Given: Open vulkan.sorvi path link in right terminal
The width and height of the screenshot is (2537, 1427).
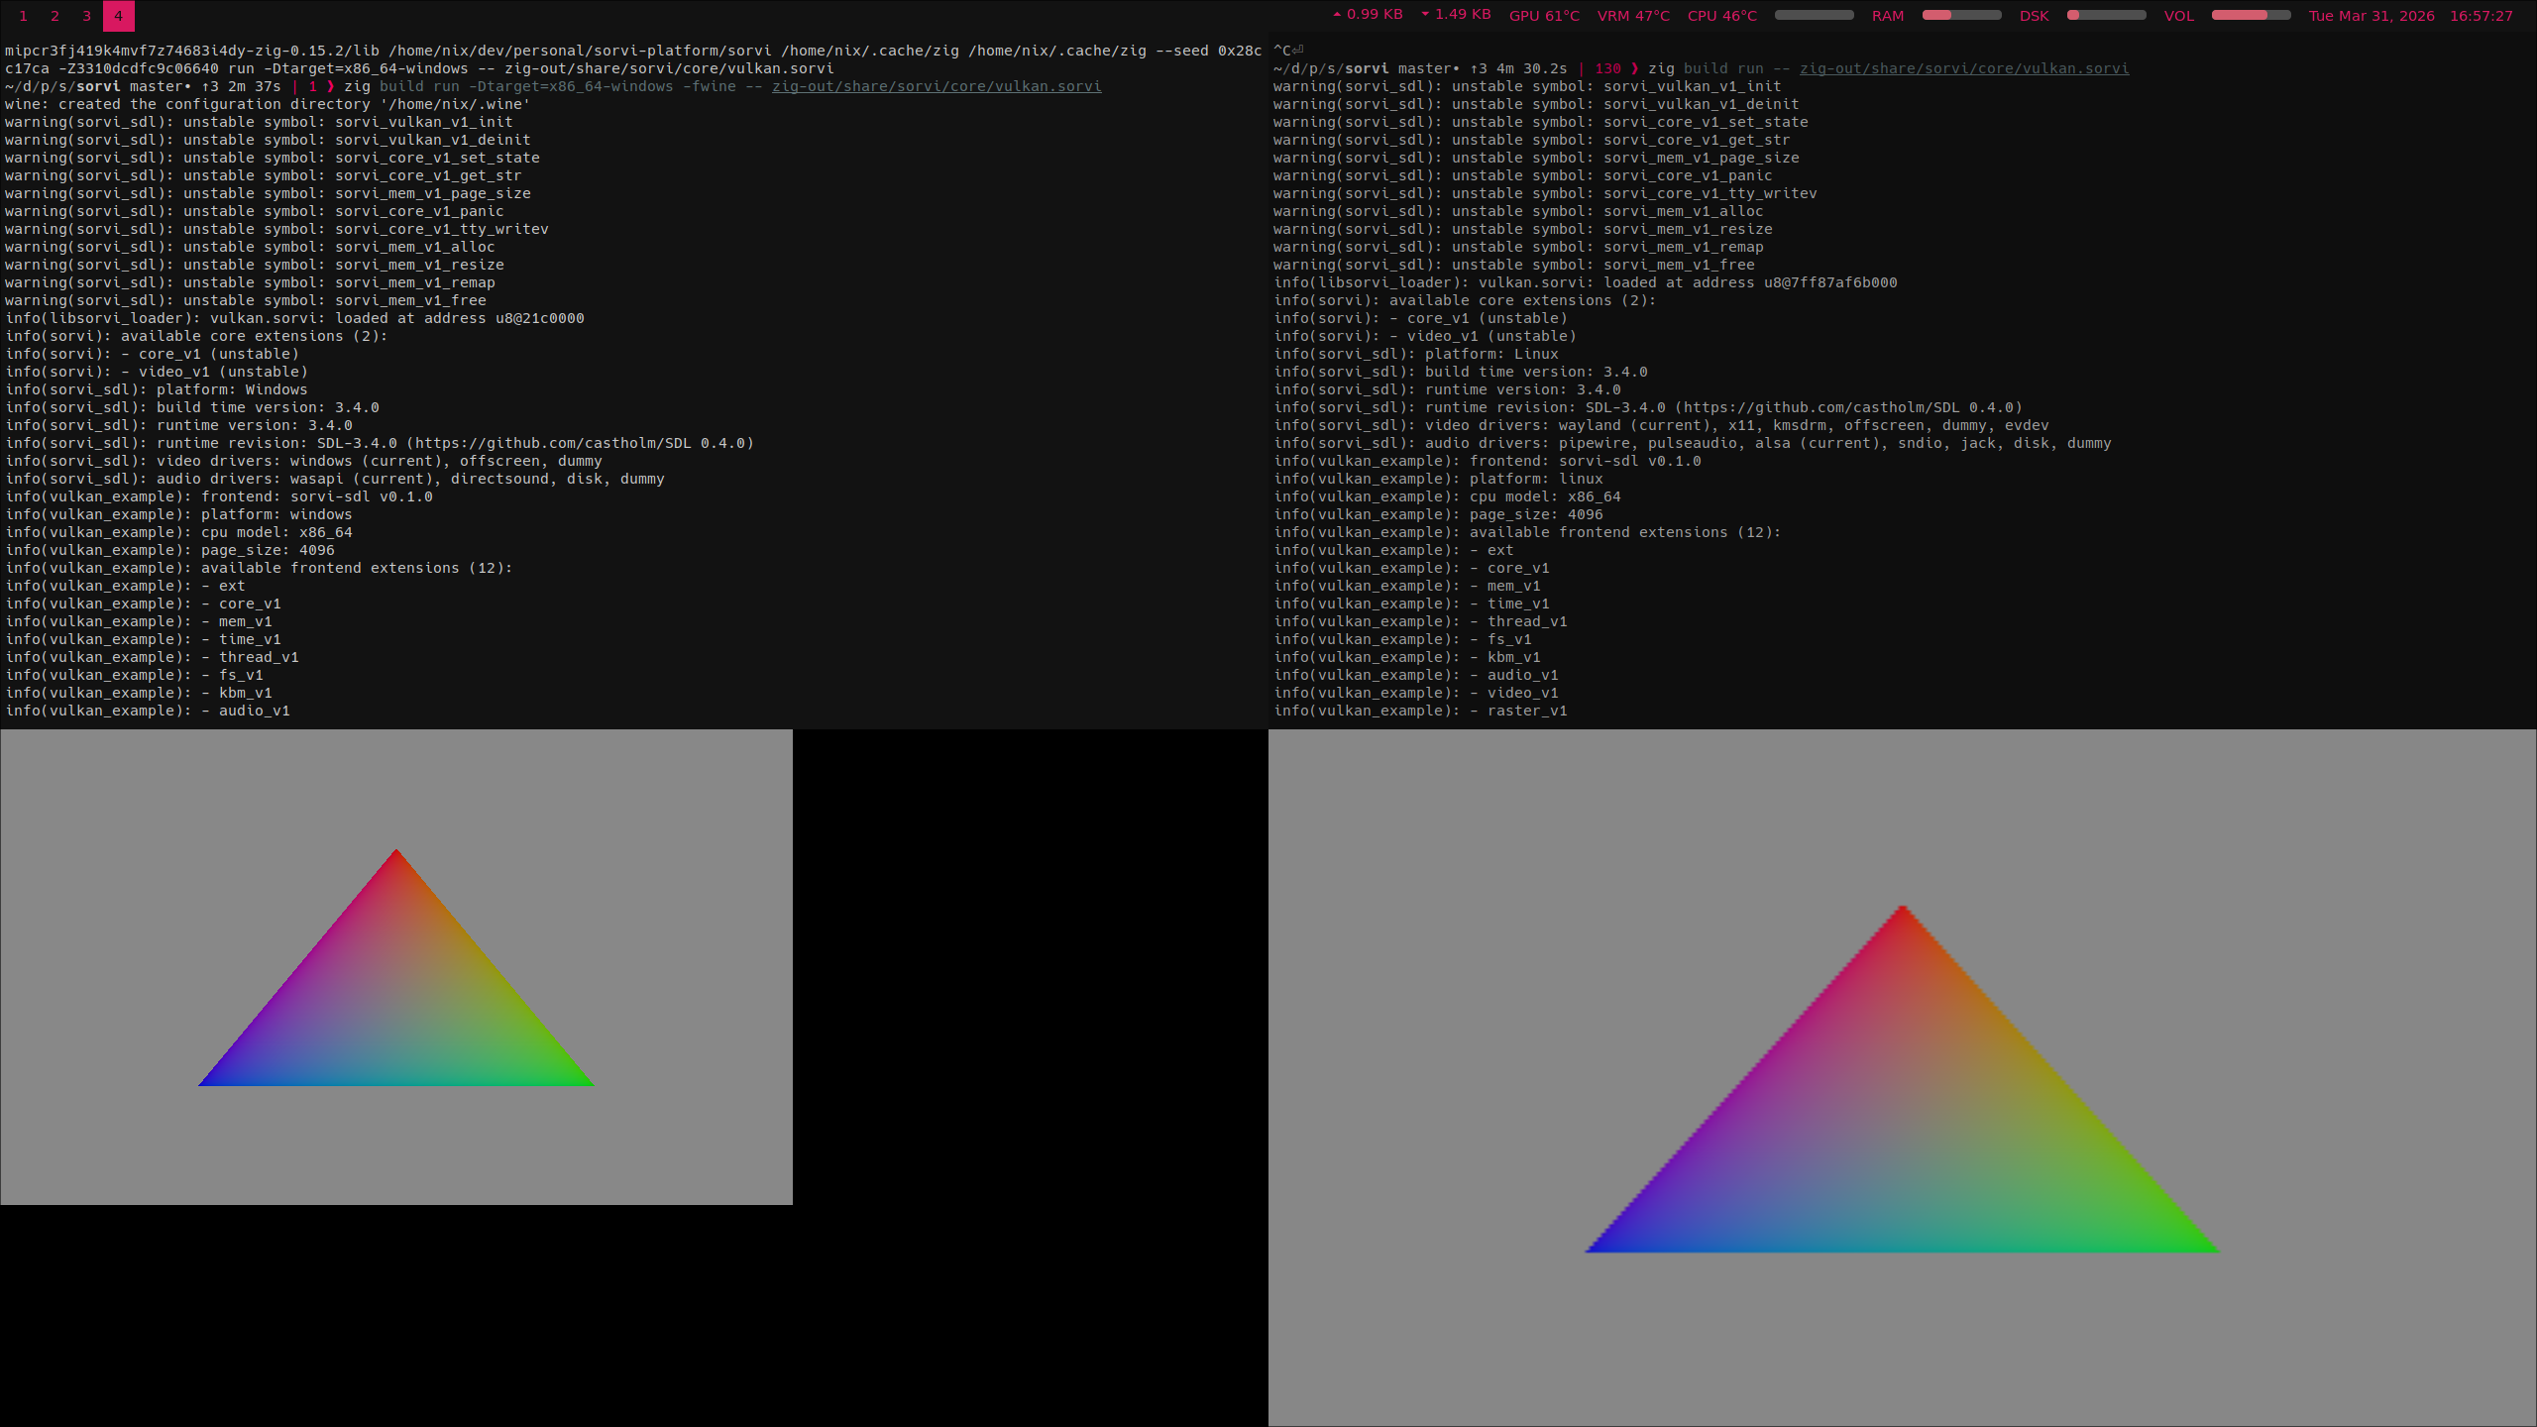Looking at the screenshot, I should 1963,69.
